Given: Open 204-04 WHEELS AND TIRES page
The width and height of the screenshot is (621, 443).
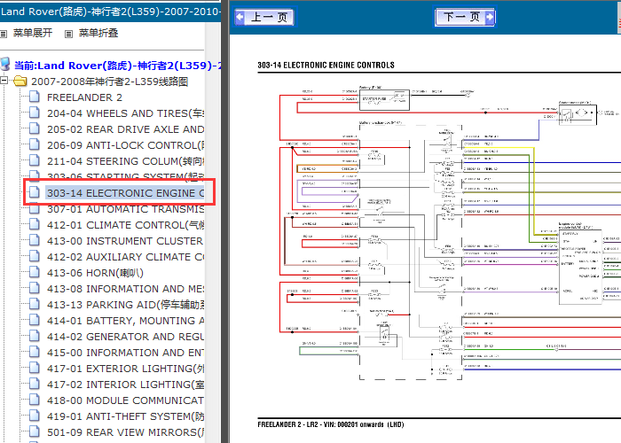Looking at the screenshot, I should click(126, 113).
